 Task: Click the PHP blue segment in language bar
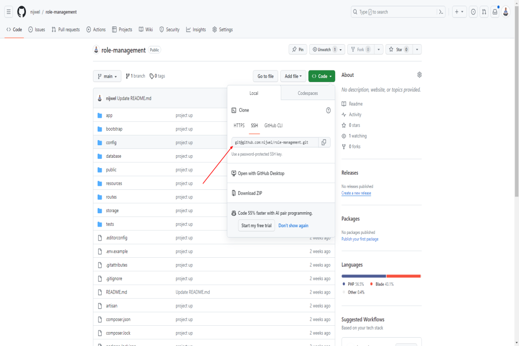pyautogui.click(x=364, y=276)
